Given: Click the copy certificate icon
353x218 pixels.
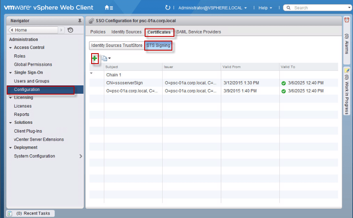Looking at the screenshot, I should click(104, 58).
